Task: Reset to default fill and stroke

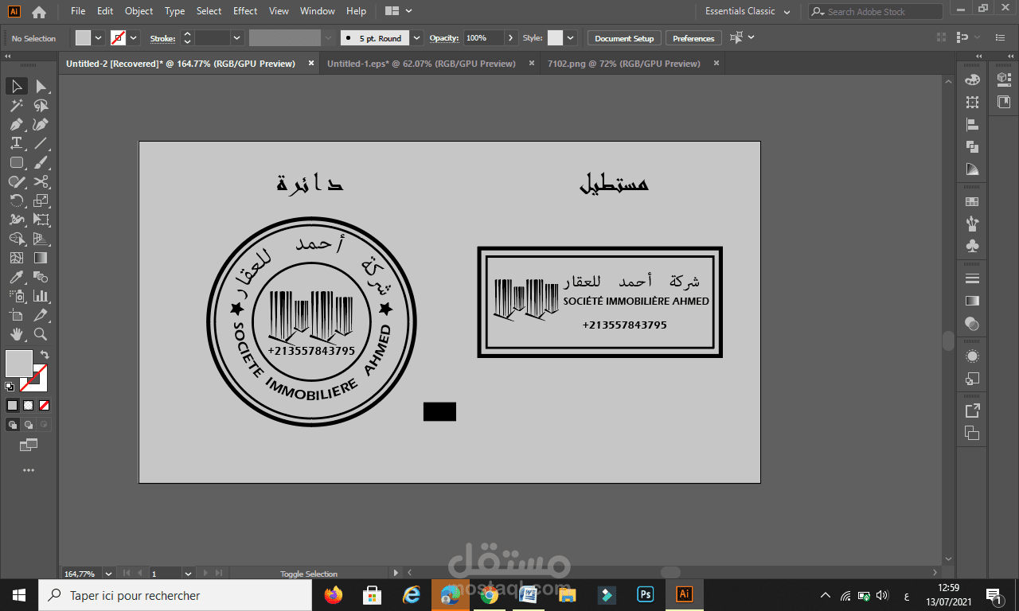Action: (10, 387)
